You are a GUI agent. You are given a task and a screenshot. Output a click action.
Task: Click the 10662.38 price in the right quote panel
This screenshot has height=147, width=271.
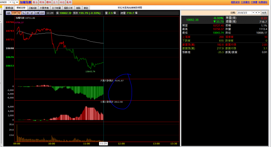192,20
